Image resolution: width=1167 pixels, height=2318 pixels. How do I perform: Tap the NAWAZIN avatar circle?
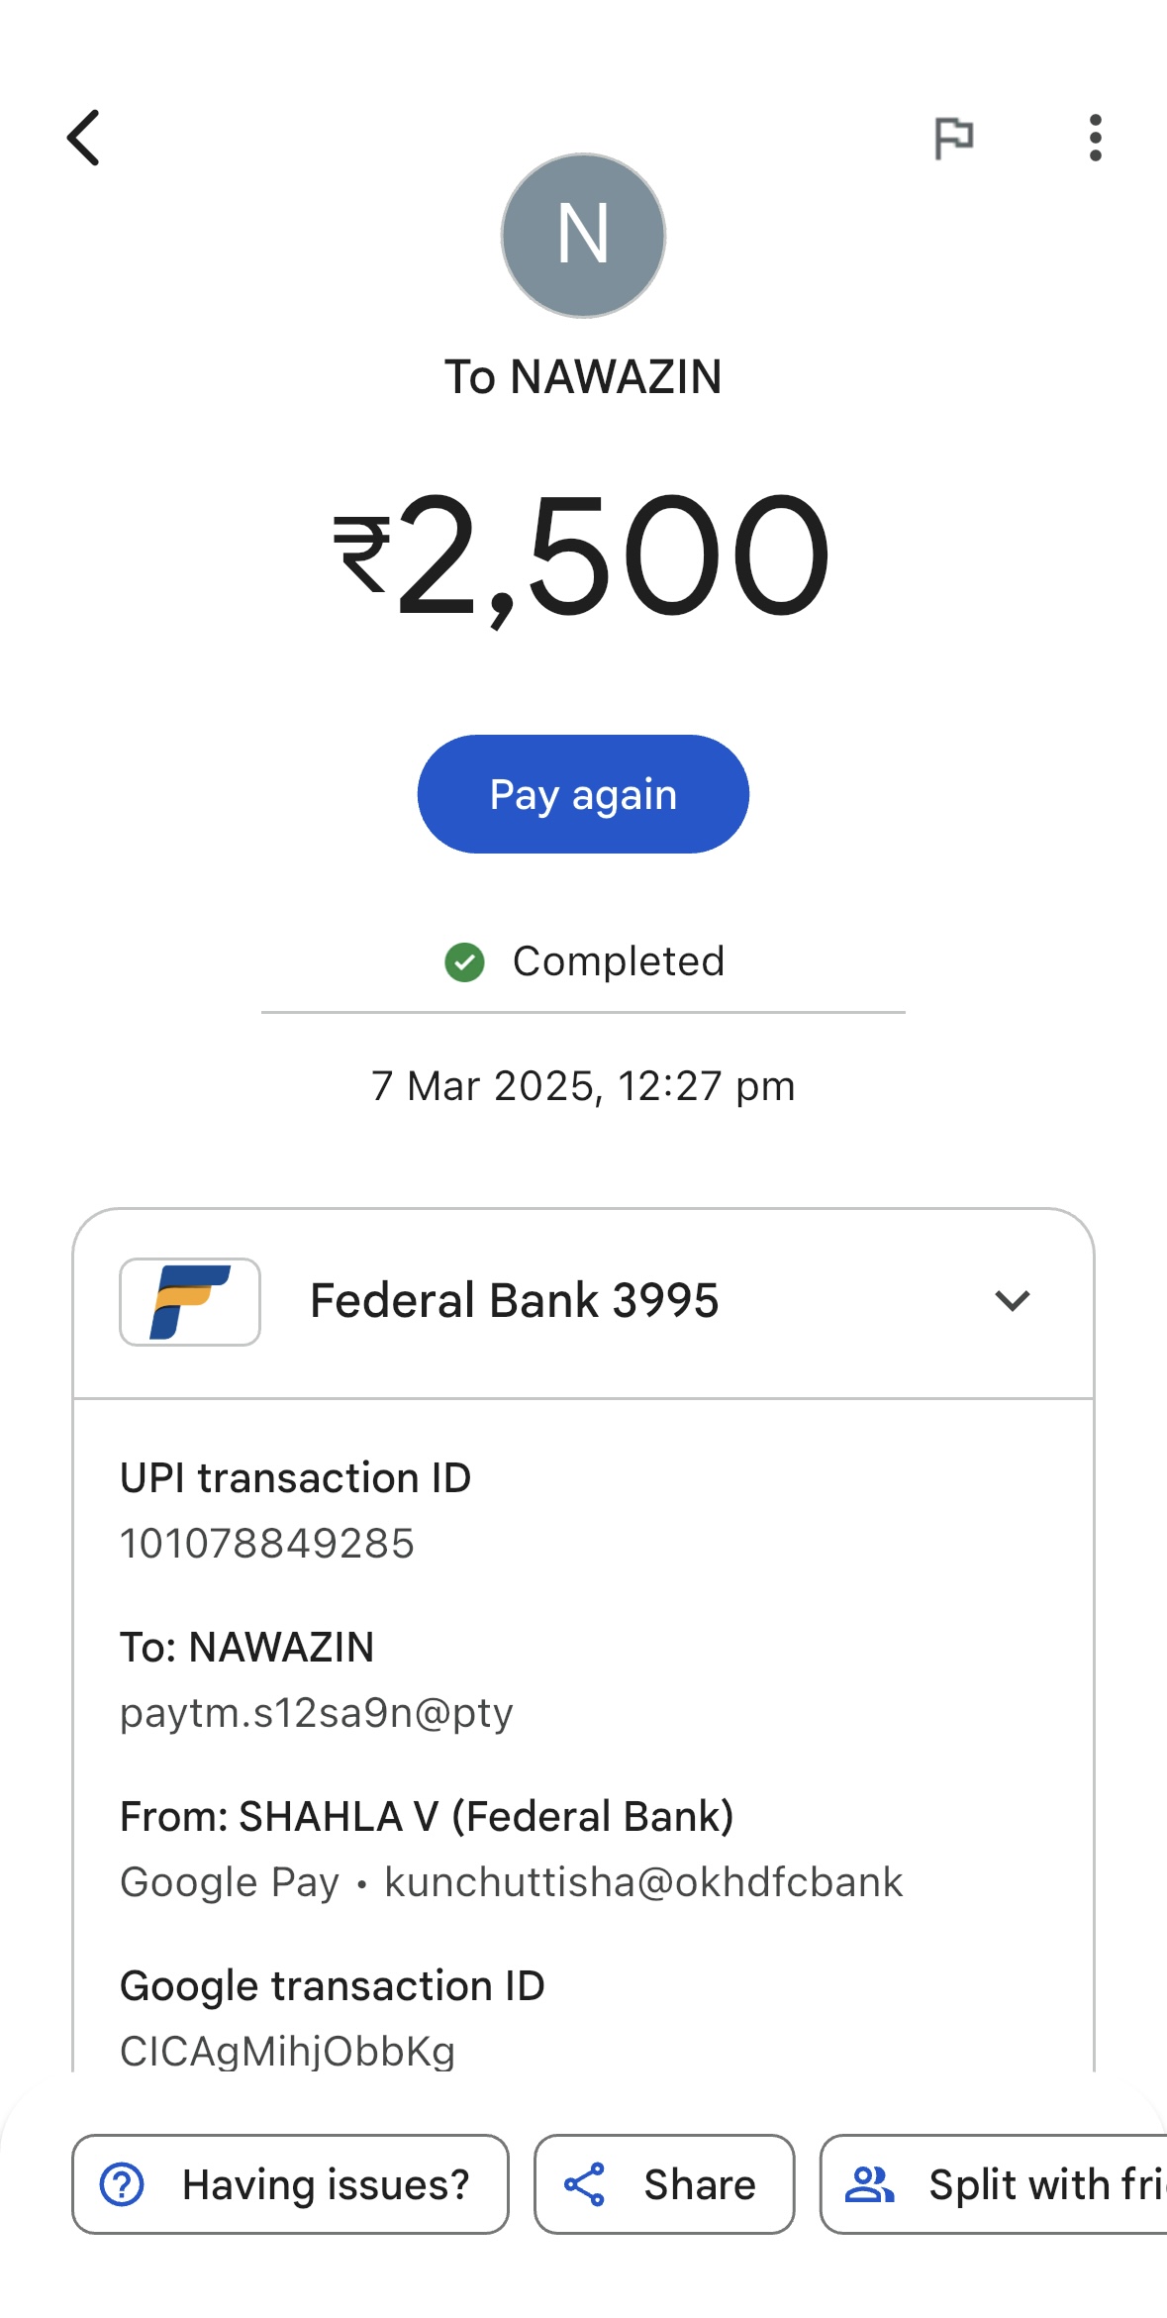[x=583, y=236]
